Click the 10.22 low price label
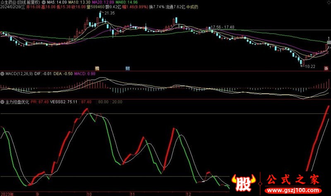Image resolution: width=331 pixels, height=196 pixels. pyautogui.click(x=310, y=66)
